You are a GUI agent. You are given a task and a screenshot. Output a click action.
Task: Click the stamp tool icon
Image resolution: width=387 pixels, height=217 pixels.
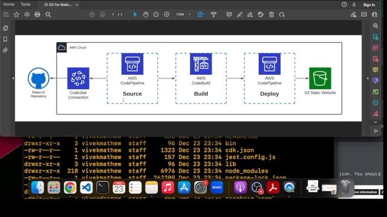pyautogui.click(x=261, y=14)
